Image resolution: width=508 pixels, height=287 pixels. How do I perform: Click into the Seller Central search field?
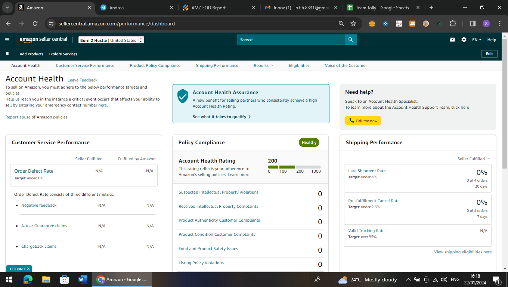(291, 40)
